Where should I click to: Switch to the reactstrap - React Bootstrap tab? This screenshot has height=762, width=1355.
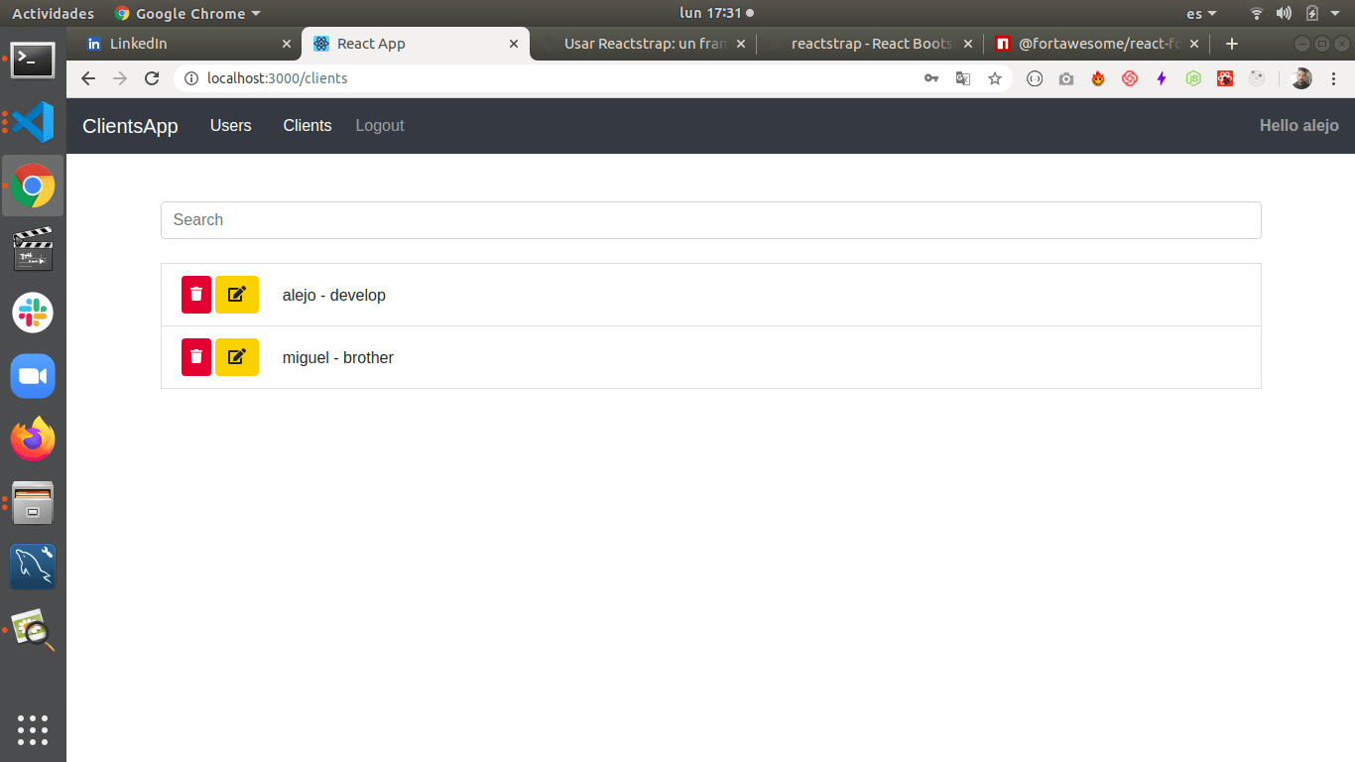pos(863,44)
